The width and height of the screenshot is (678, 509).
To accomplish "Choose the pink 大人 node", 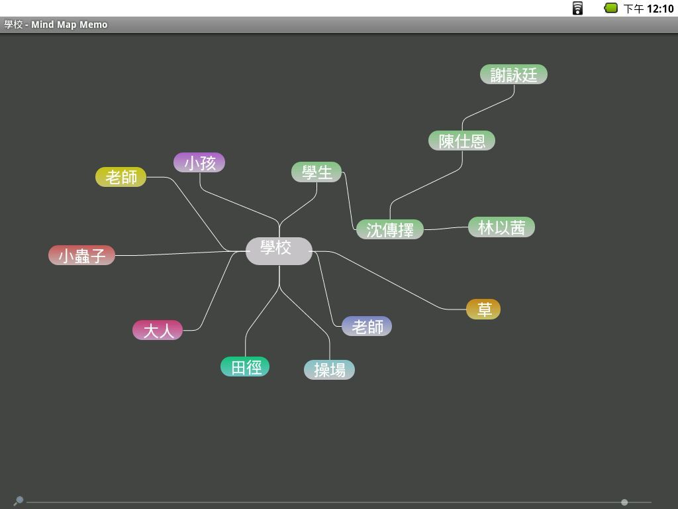I will click(x=158, y=330).
